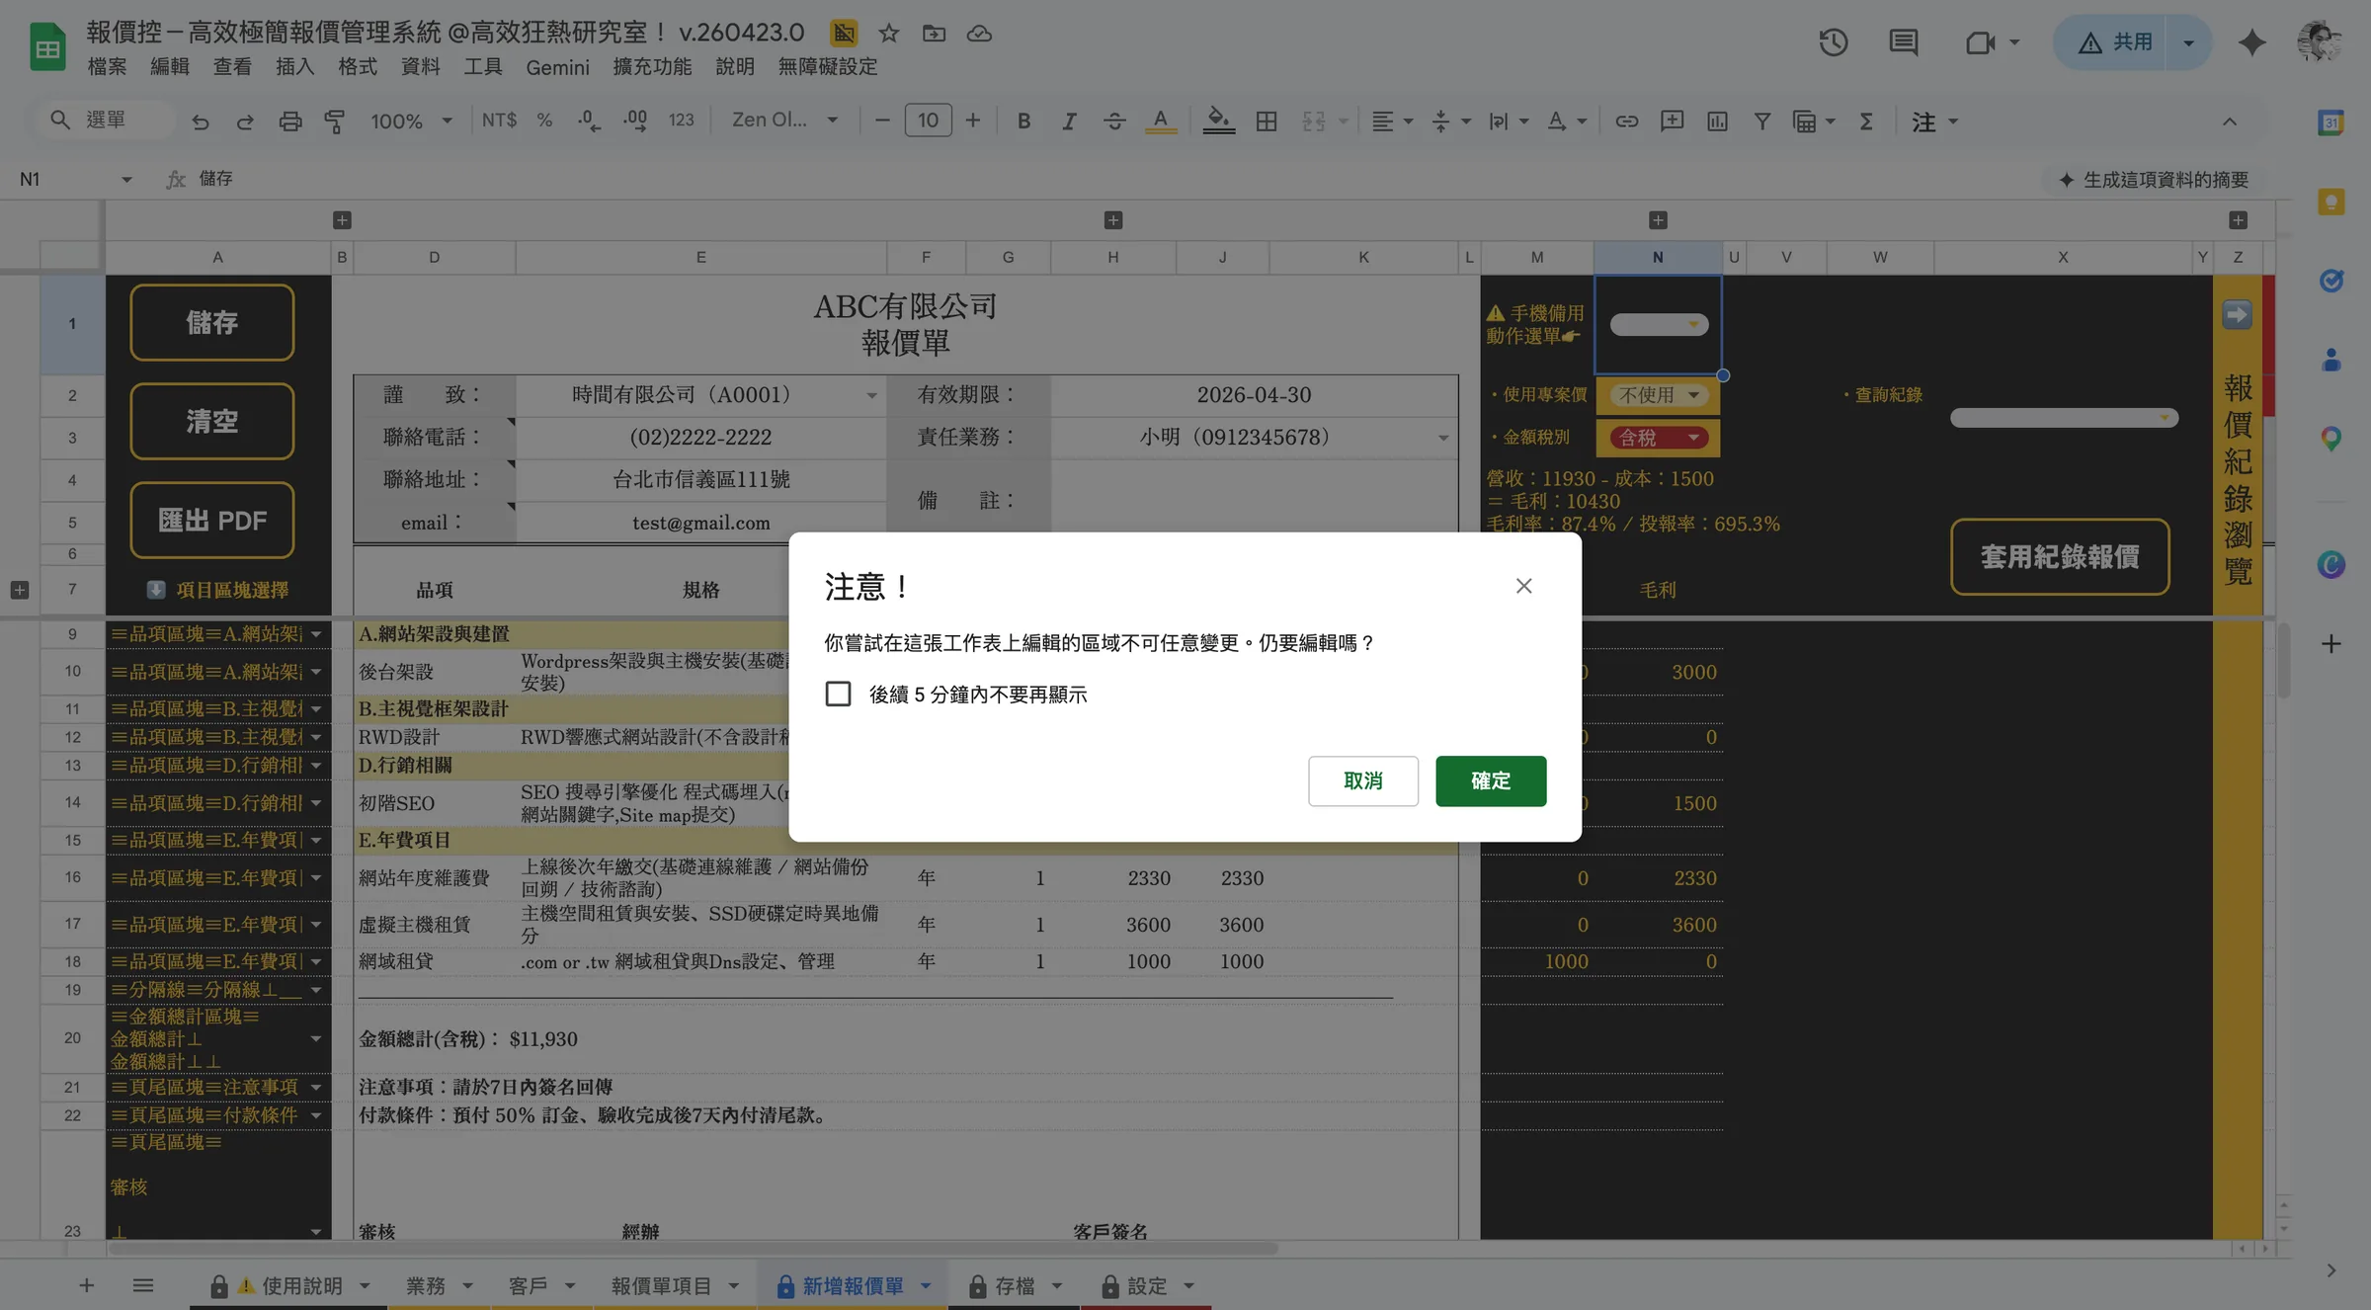
Task: Switch to the 存檔 sheet tab
Action: click(x=1015, y=1285)
